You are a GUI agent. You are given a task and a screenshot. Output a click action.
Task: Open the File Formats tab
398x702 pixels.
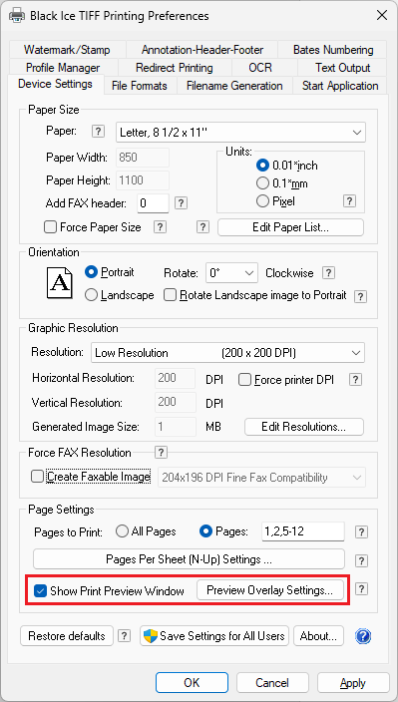click(140, 86)
